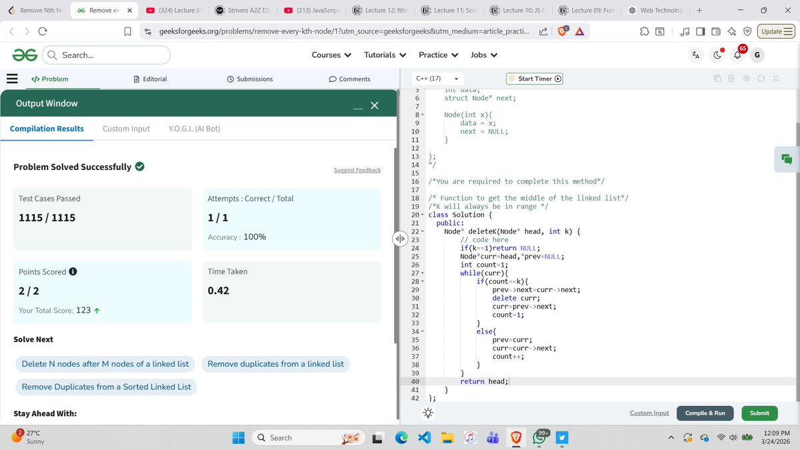This screenshot has height=450, width=800.
Task: Open Brave media music note icon
Action: 685,31
